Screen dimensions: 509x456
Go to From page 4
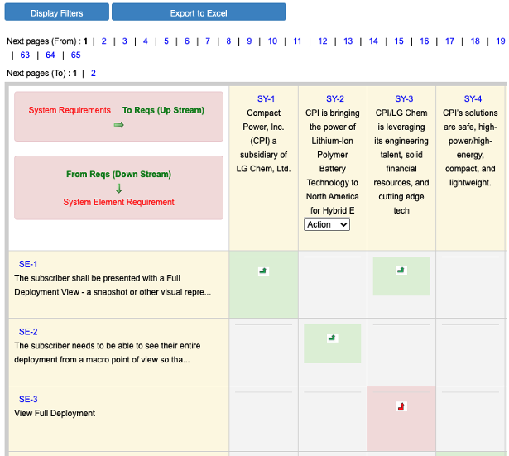tap(146, 41)
